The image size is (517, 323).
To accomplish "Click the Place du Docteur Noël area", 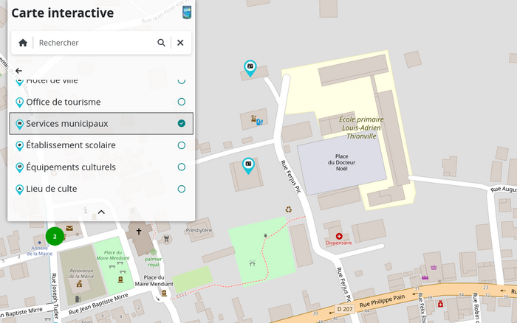I will (x=341, y=164).
